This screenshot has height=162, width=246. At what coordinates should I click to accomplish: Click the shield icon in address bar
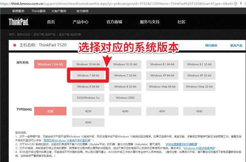coord(235,4)
